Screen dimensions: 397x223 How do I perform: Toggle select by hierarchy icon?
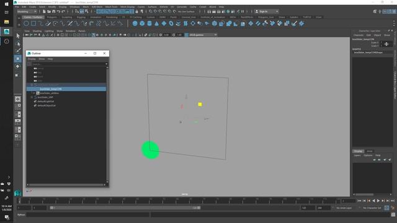[x=77, y=11]
